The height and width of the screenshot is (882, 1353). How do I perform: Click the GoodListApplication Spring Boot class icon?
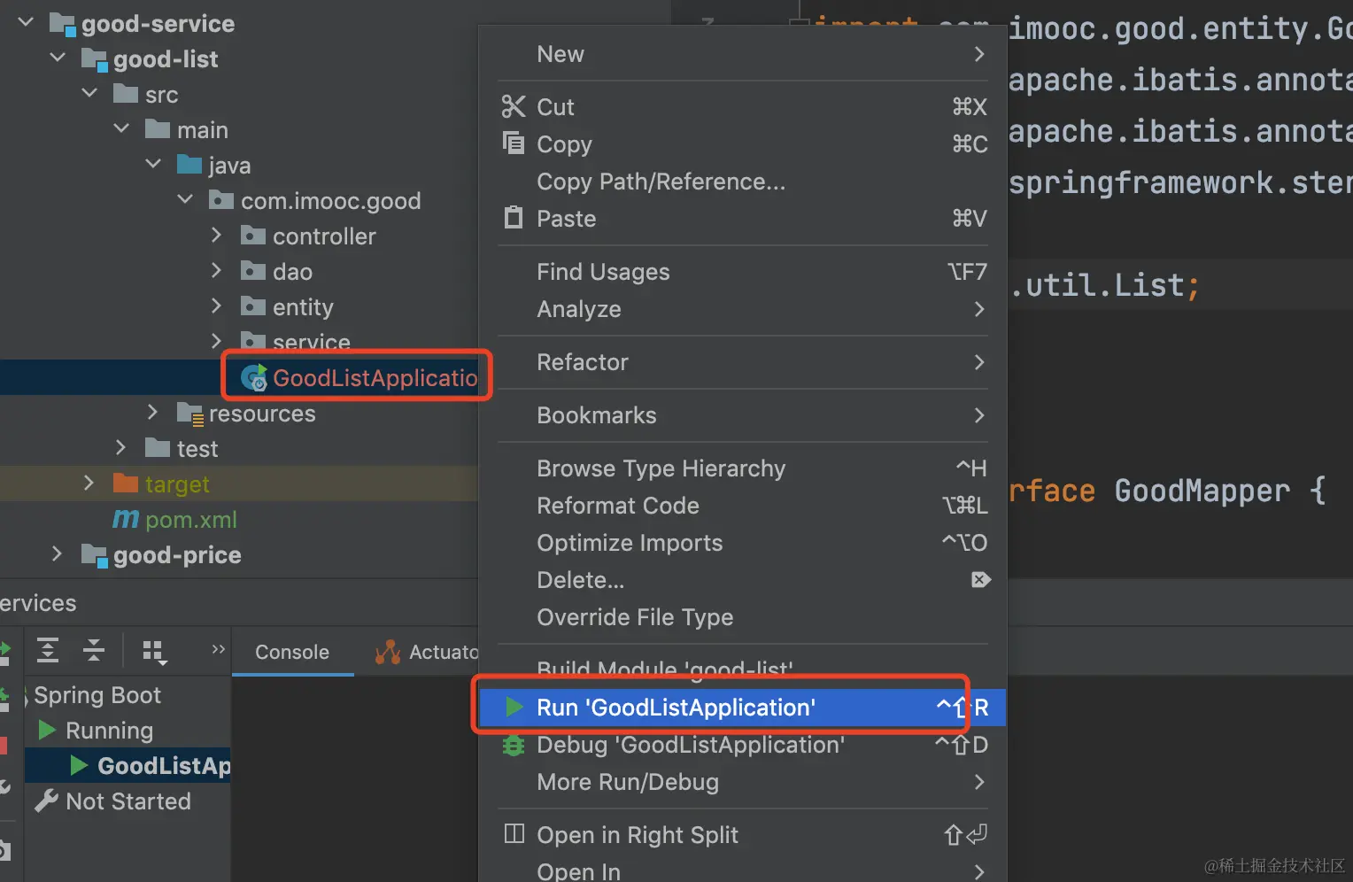[x=254, y=378]
